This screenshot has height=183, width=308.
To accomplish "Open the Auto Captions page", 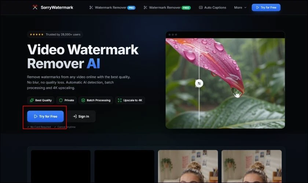I will (213, 7).
